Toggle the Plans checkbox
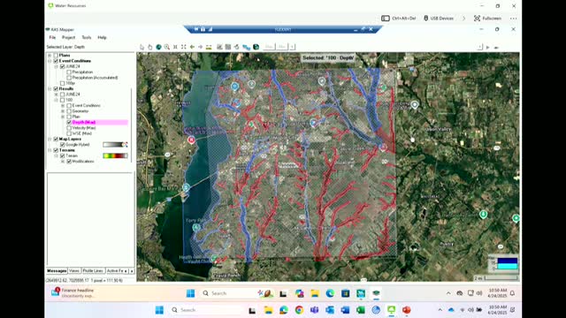 pos(56,55)
